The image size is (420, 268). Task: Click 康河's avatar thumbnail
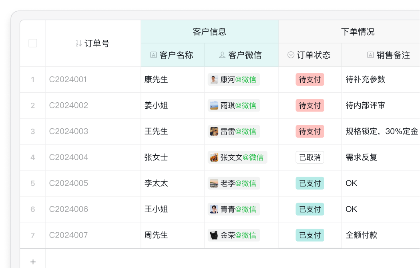coord(214,79)
